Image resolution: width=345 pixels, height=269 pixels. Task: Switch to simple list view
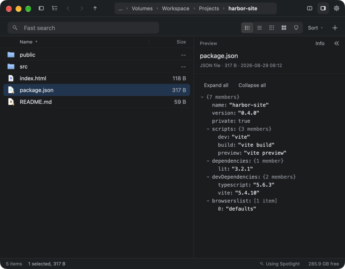point(260,28)
